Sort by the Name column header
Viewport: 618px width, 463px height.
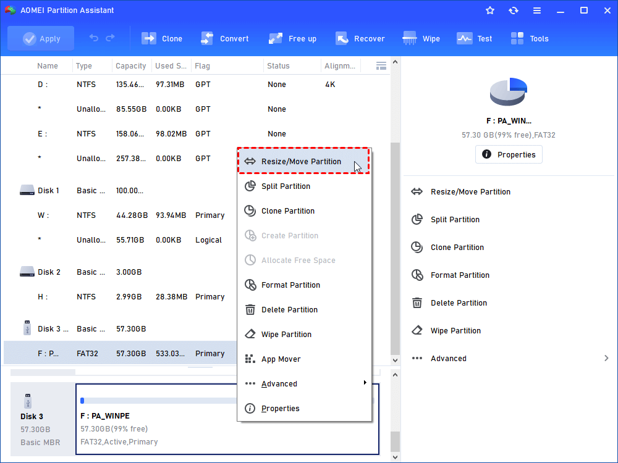tap(48, 66)
